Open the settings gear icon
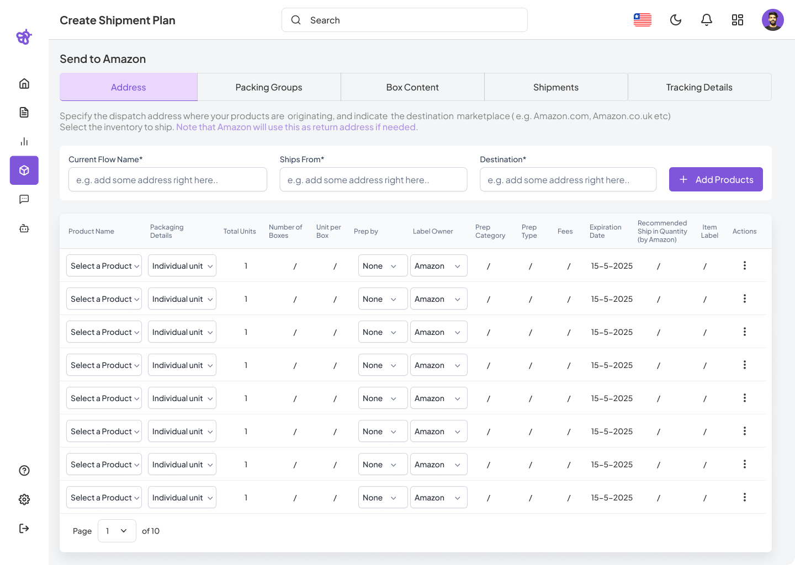The image size is (795, 565). coord(24,499)
